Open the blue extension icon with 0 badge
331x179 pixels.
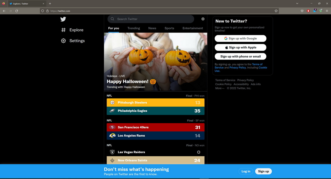click(315, 11)
